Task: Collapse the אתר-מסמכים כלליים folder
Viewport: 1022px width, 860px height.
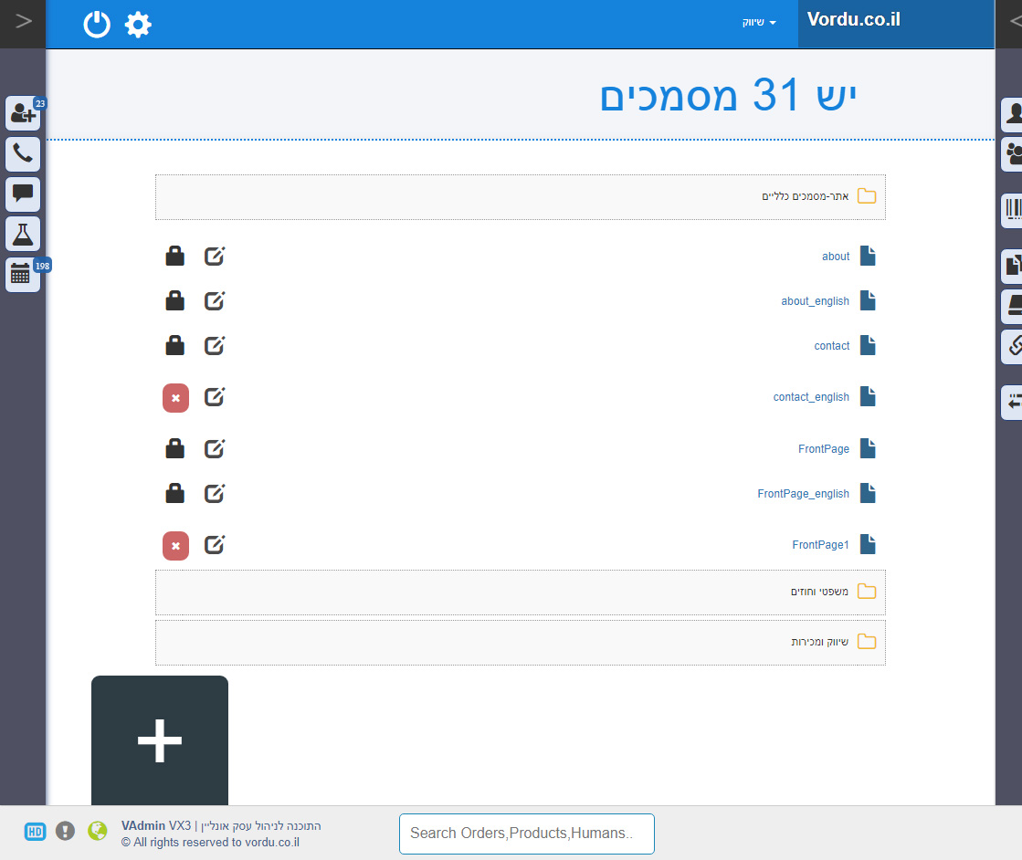Action: click(x=805, y=196)
